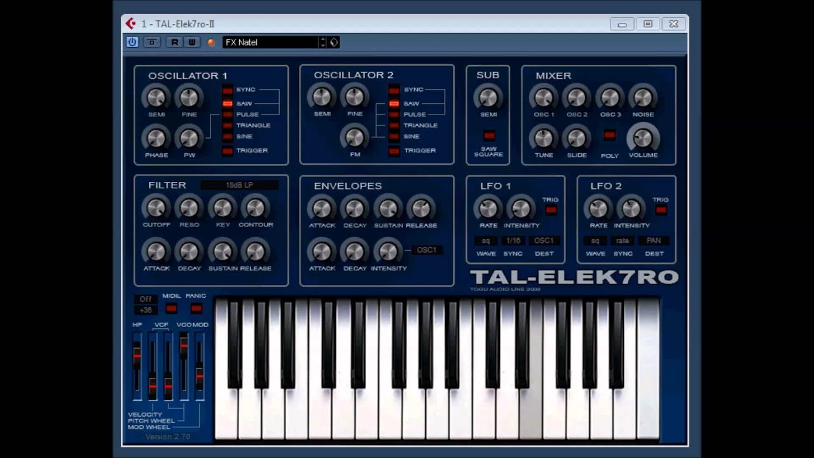
Task: Click the Filter CUTOFF knob
Action: [156, 208]
